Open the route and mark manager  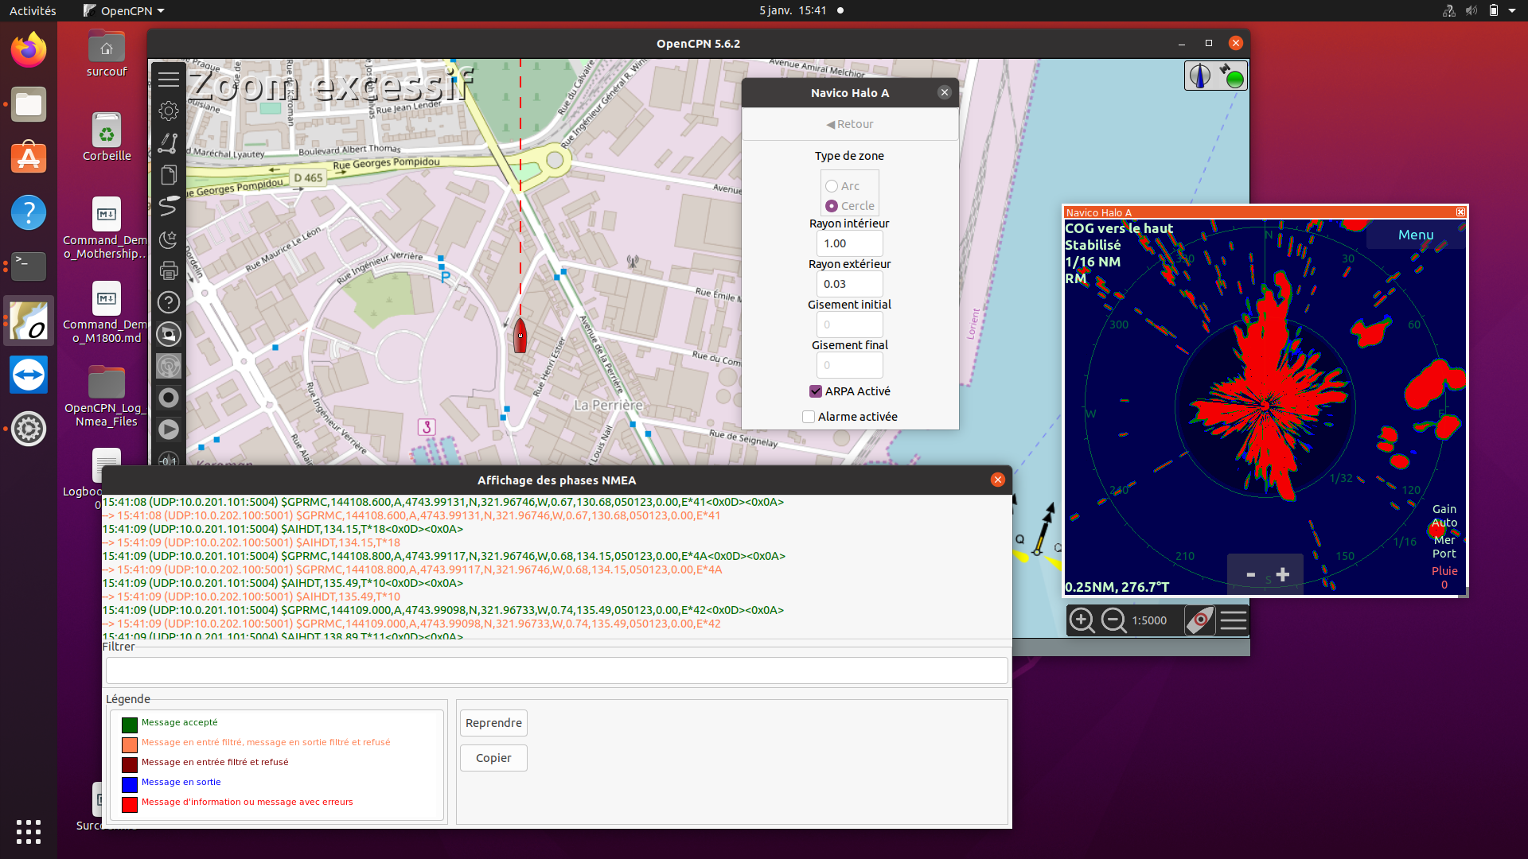(x=168, y=175)
